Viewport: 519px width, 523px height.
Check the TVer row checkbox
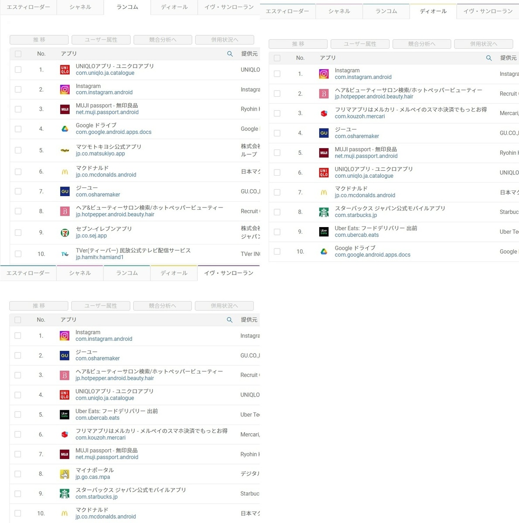point(18,254)
